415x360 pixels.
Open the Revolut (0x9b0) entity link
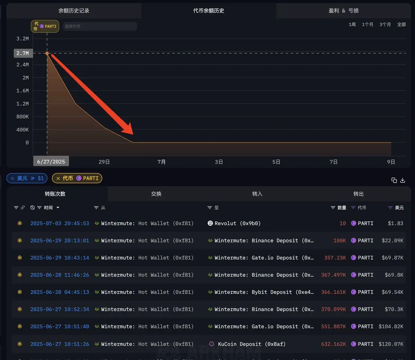238,223
